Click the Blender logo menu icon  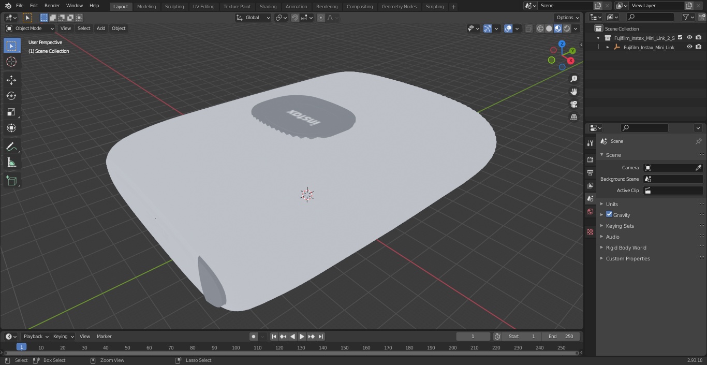[8, 6]
